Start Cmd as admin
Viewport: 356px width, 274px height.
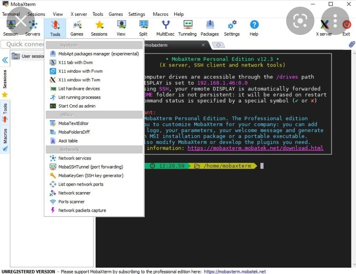pyautogui.click(x=77, y=106)
